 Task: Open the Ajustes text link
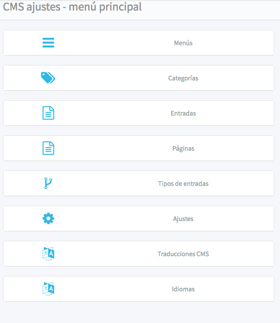(x=183, y=219)
